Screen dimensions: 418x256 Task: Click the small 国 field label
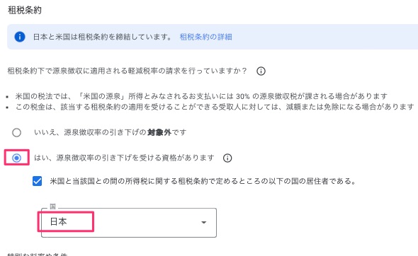[52, 206]
